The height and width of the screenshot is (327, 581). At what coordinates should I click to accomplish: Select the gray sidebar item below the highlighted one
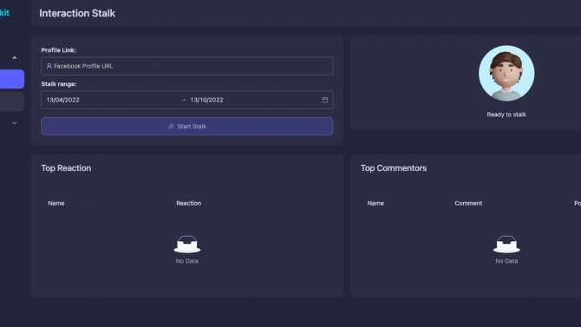(x=12, y=102)
